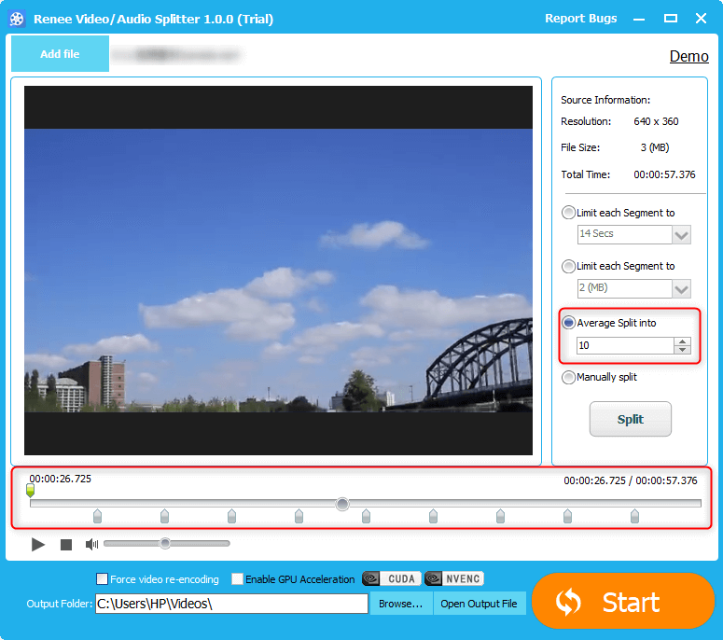The image size is (723, 640).
Task: Select the Average Split into radio button
Action: pyautogui.click(x=569, y=323)
